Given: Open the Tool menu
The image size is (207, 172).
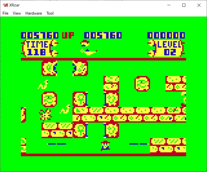Looking at the screenshot, I should click(x=50, y=13).
